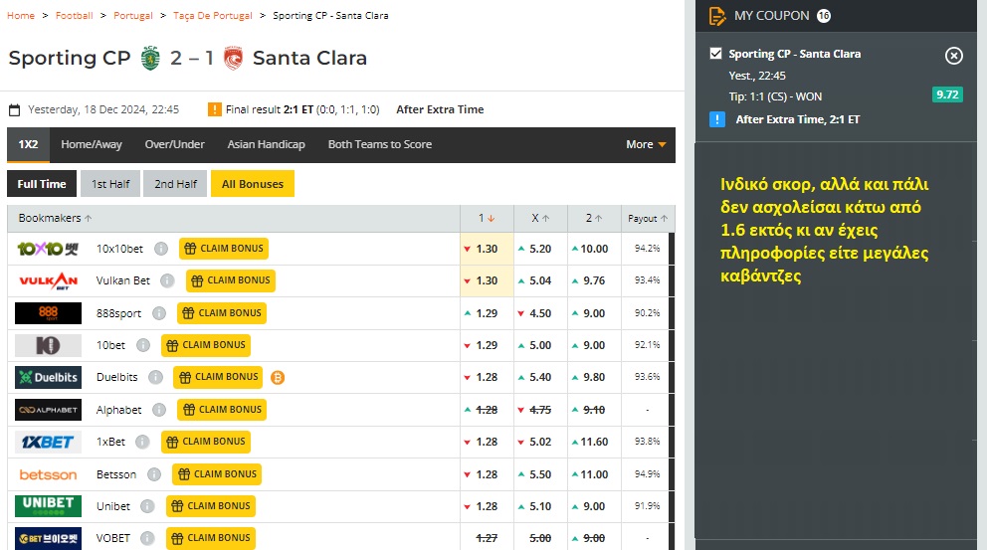Open the Asian Handicap tab
The width and height of the screenshot is (987, 550).
pyautogui.click(x=266, y=145)
